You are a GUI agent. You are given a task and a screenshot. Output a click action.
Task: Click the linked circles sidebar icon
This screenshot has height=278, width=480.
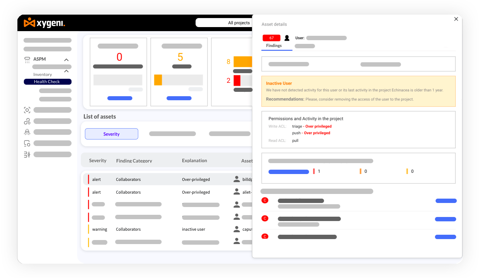[x=27, y=121]
